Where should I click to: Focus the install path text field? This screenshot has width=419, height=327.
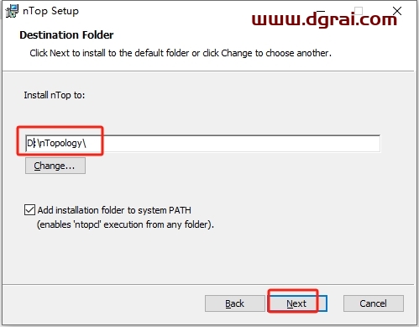click(x=202, y=144)
